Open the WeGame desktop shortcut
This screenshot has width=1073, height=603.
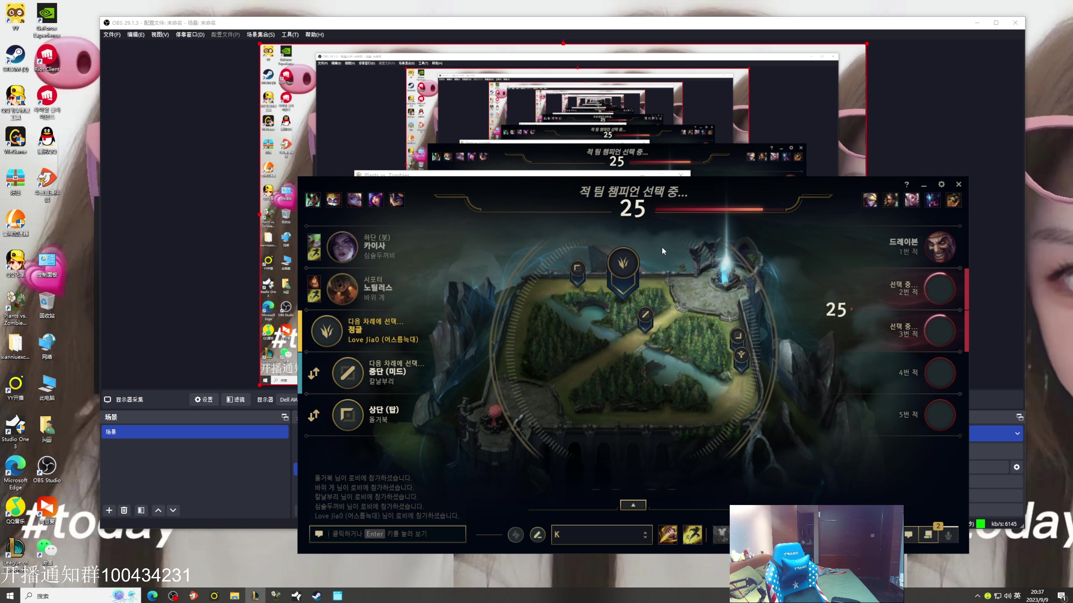coord(16,141)
